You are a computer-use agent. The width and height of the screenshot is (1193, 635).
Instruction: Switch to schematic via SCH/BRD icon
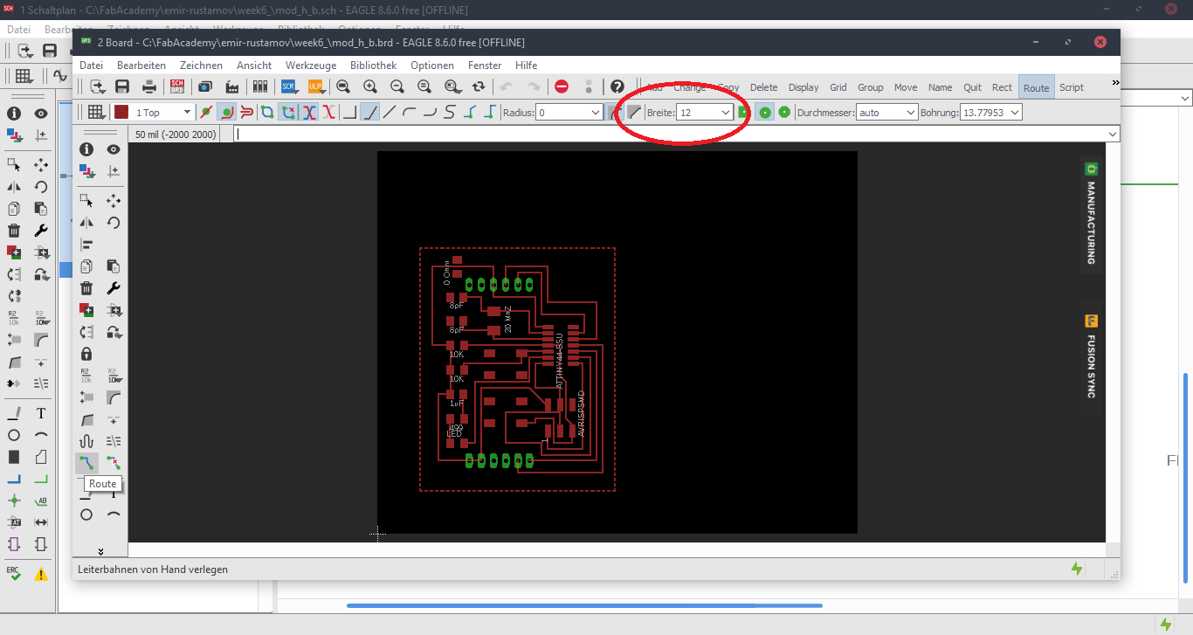[177, 86]
